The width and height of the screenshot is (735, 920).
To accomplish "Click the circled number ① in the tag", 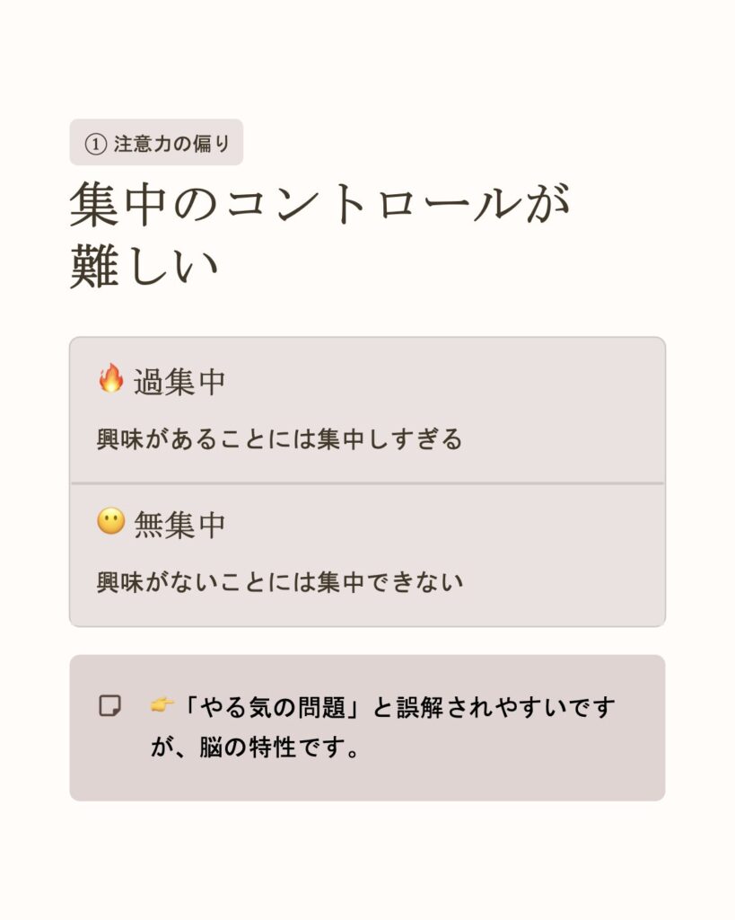I will (95, 144).
